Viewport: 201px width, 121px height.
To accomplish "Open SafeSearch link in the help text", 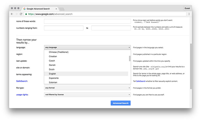I will [141, 81].
